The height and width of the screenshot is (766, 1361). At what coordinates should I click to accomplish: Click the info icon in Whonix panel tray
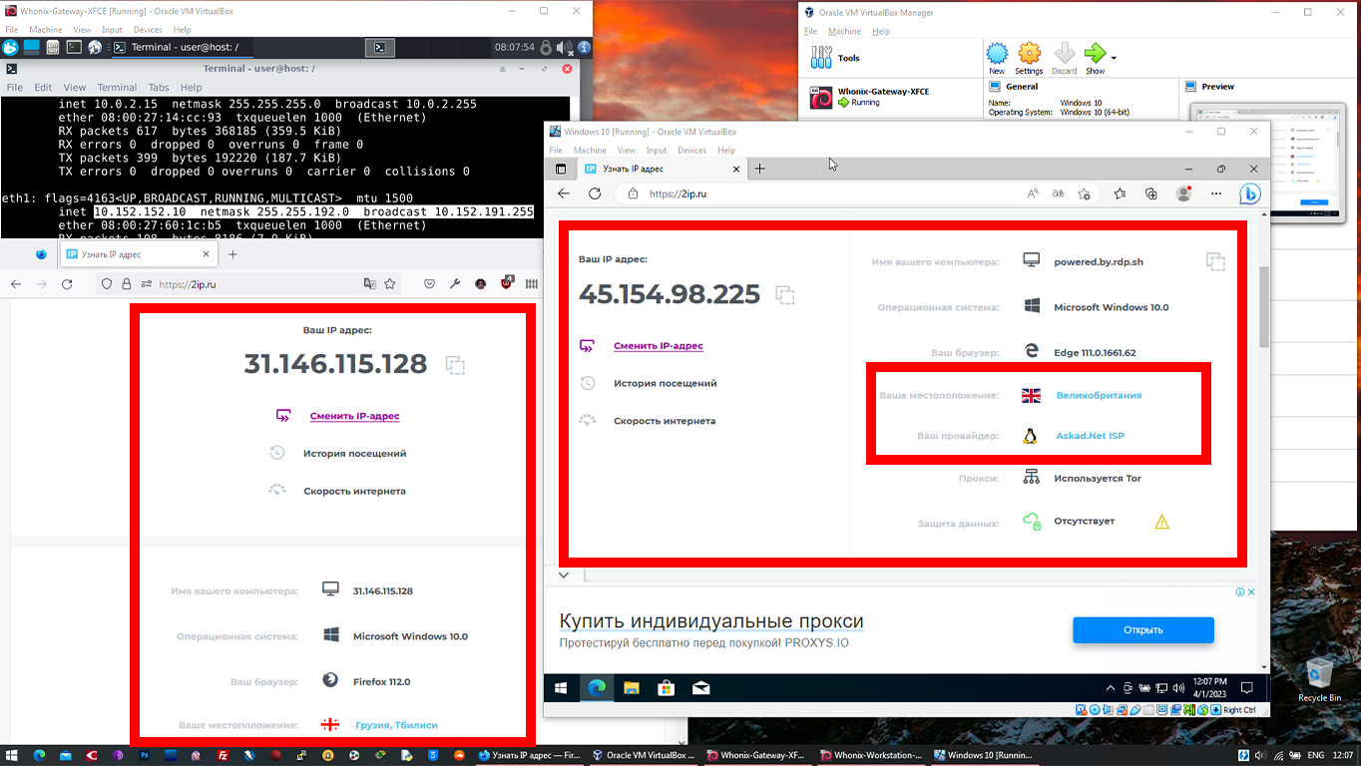584,47
